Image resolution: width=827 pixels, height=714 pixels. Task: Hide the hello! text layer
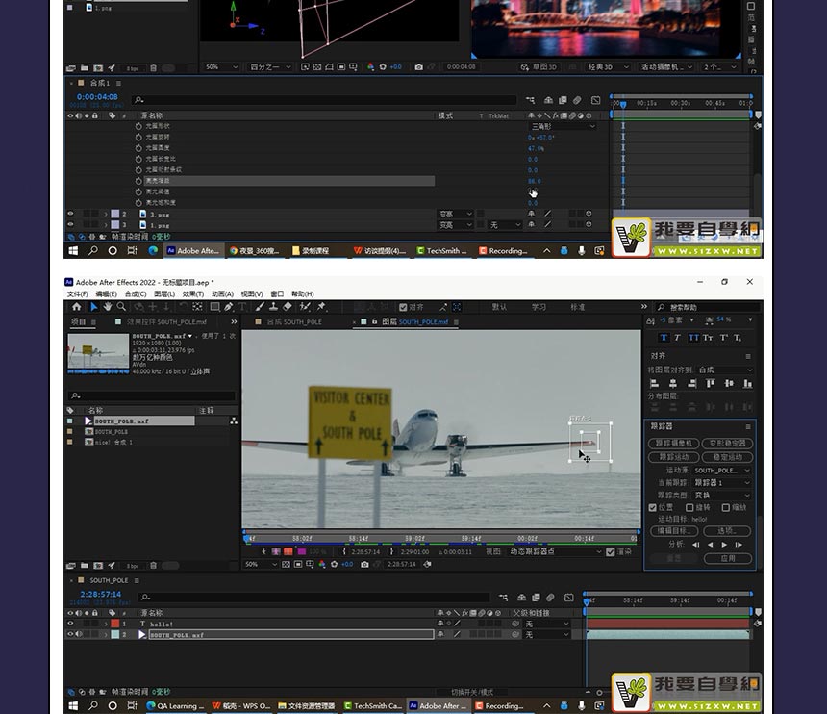point(70,624)
